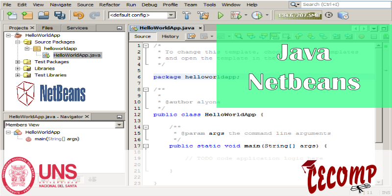Click the Redo arrow icon
The image size is (392, 196).
95,15
